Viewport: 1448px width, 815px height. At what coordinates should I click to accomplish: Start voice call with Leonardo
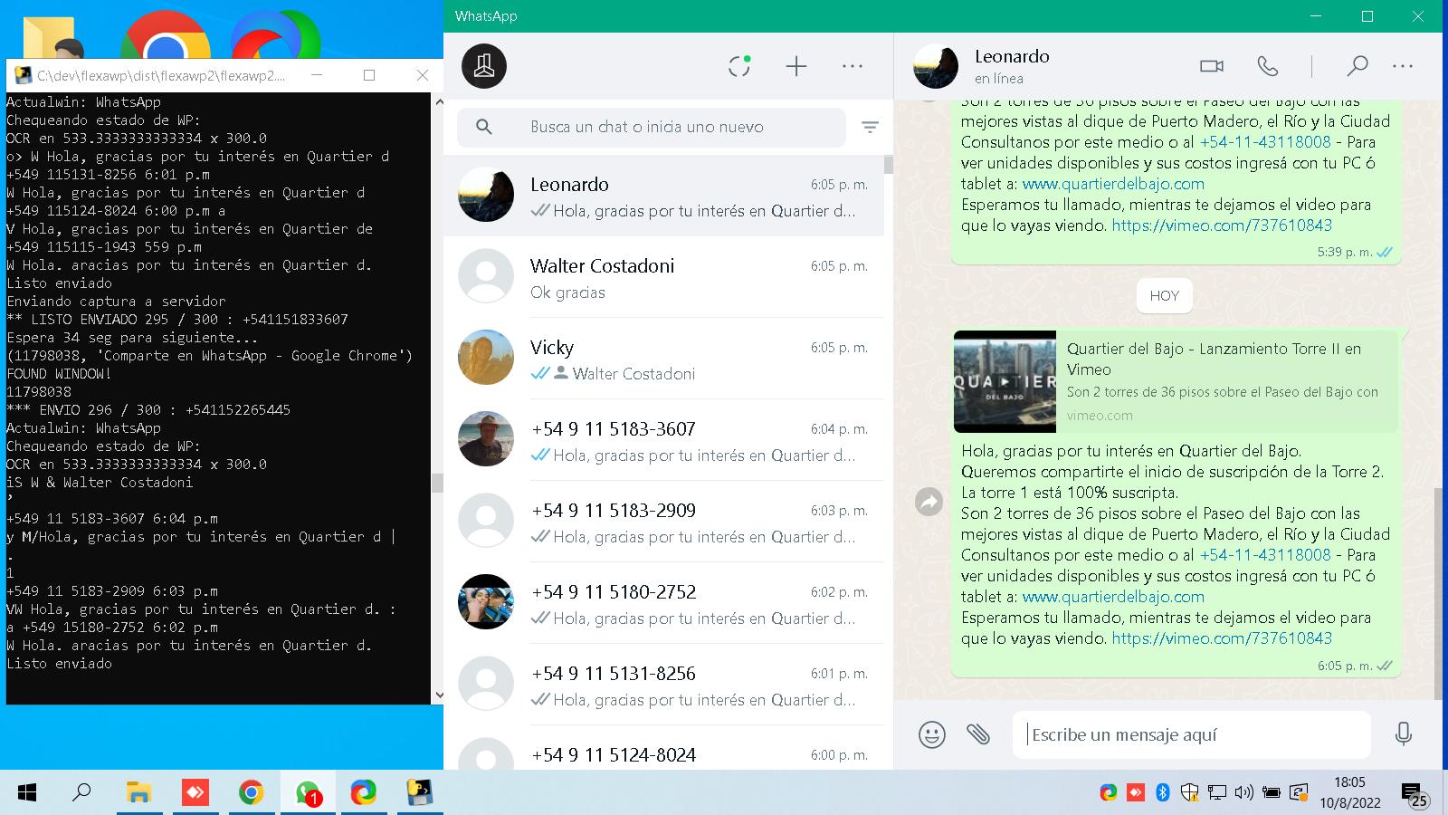(x=1268, y=66)
